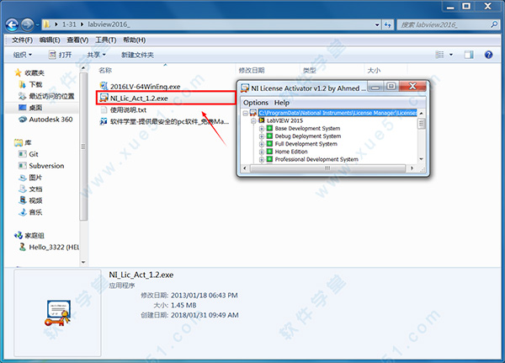
Task: Open the 视频 library
Action: 30,200
